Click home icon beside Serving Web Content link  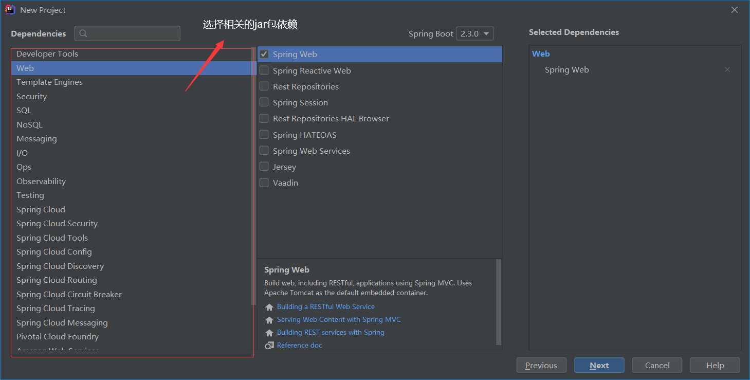point(269,320)
